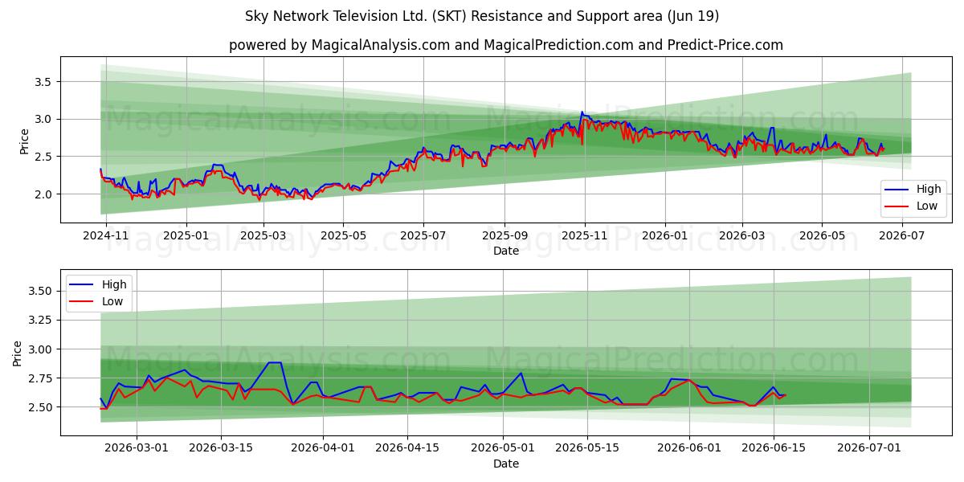Click the '2026-03-01' date label on the bottom chart
Viewport: 964px width, 482px height.
pos(135,448)
